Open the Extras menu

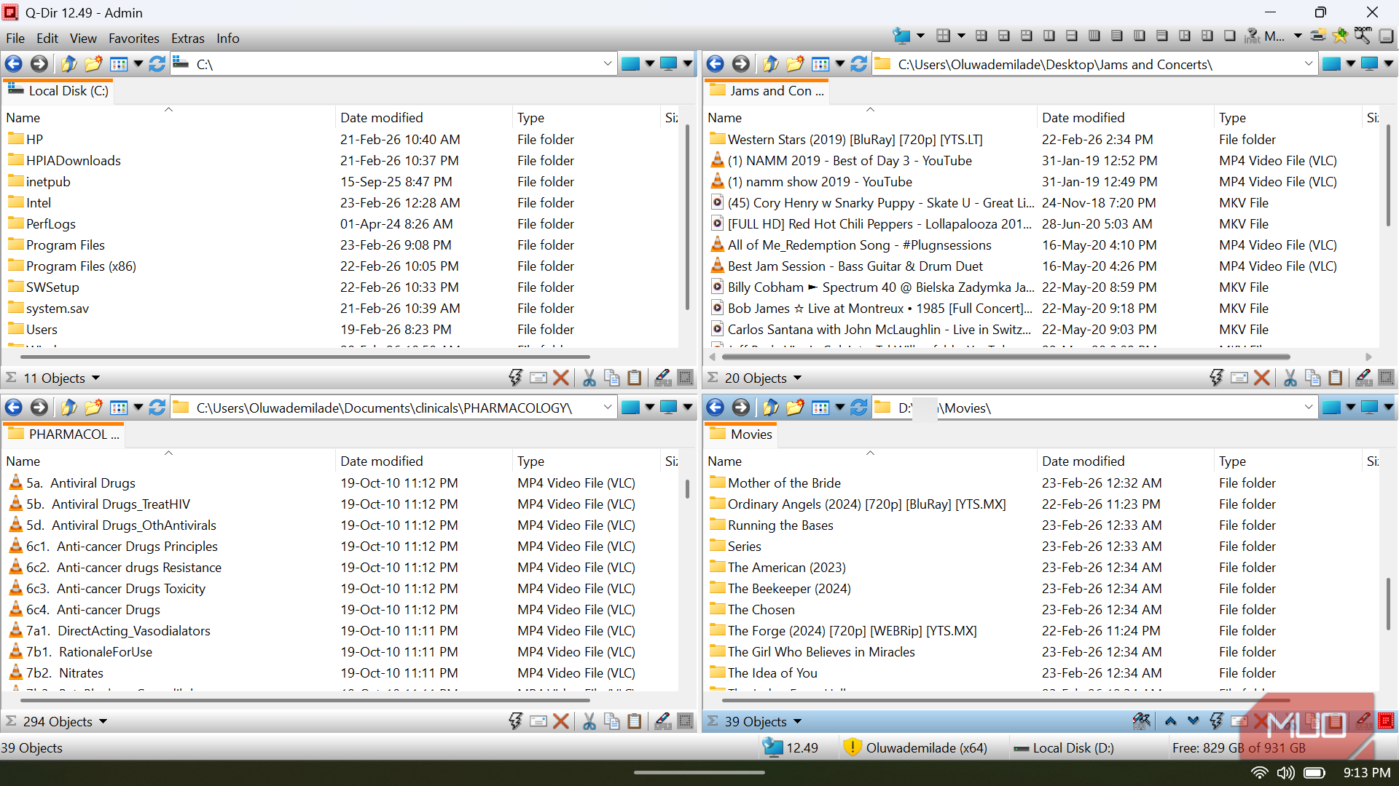188,38
